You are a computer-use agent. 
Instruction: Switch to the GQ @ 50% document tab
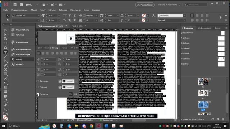77,26
